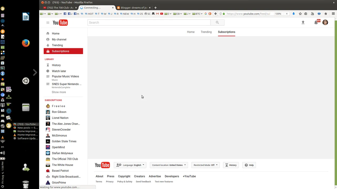The image size is (337, 189).
Task: Open the Restricted Mode: Off dropdown
Action: [x=206, y=165]
